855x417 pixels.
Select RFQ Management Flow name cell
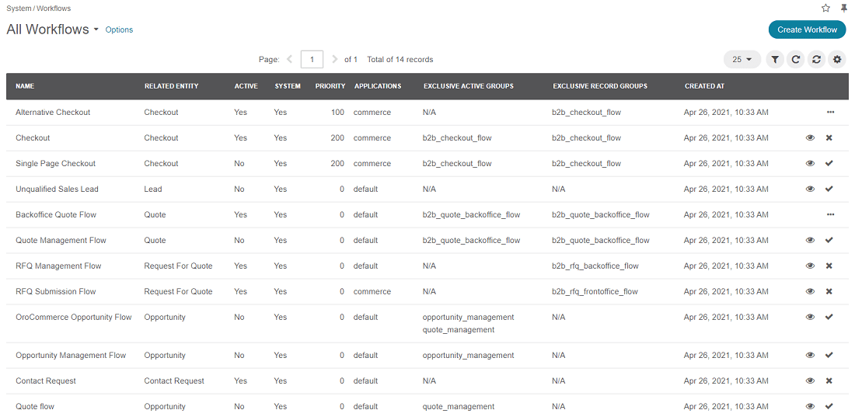[x=58, y=266]
